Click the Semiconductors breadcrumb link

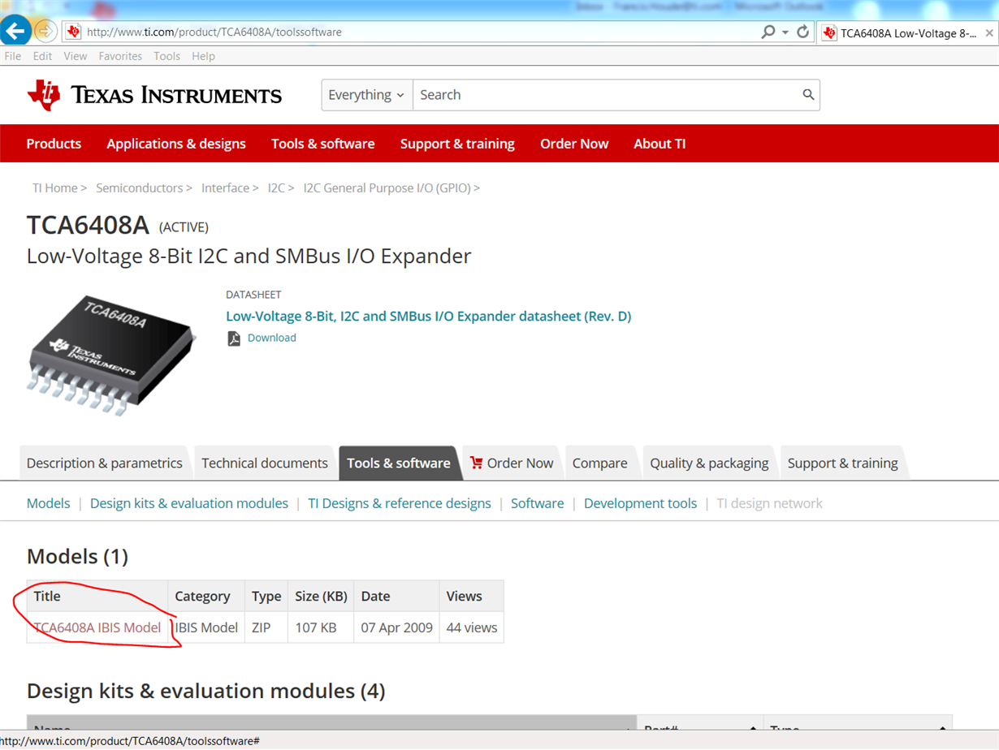[140, 187]
